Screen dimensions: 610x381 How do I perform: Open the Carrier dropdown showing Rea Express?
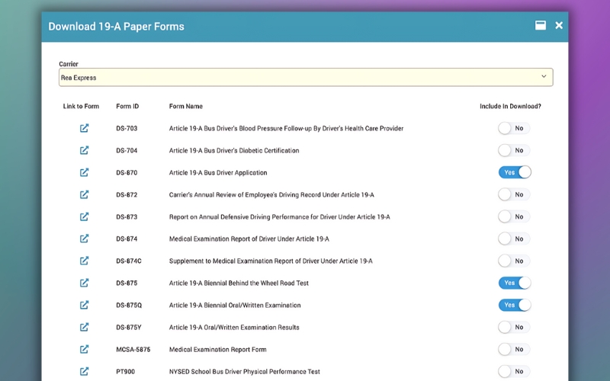point(306,78)
